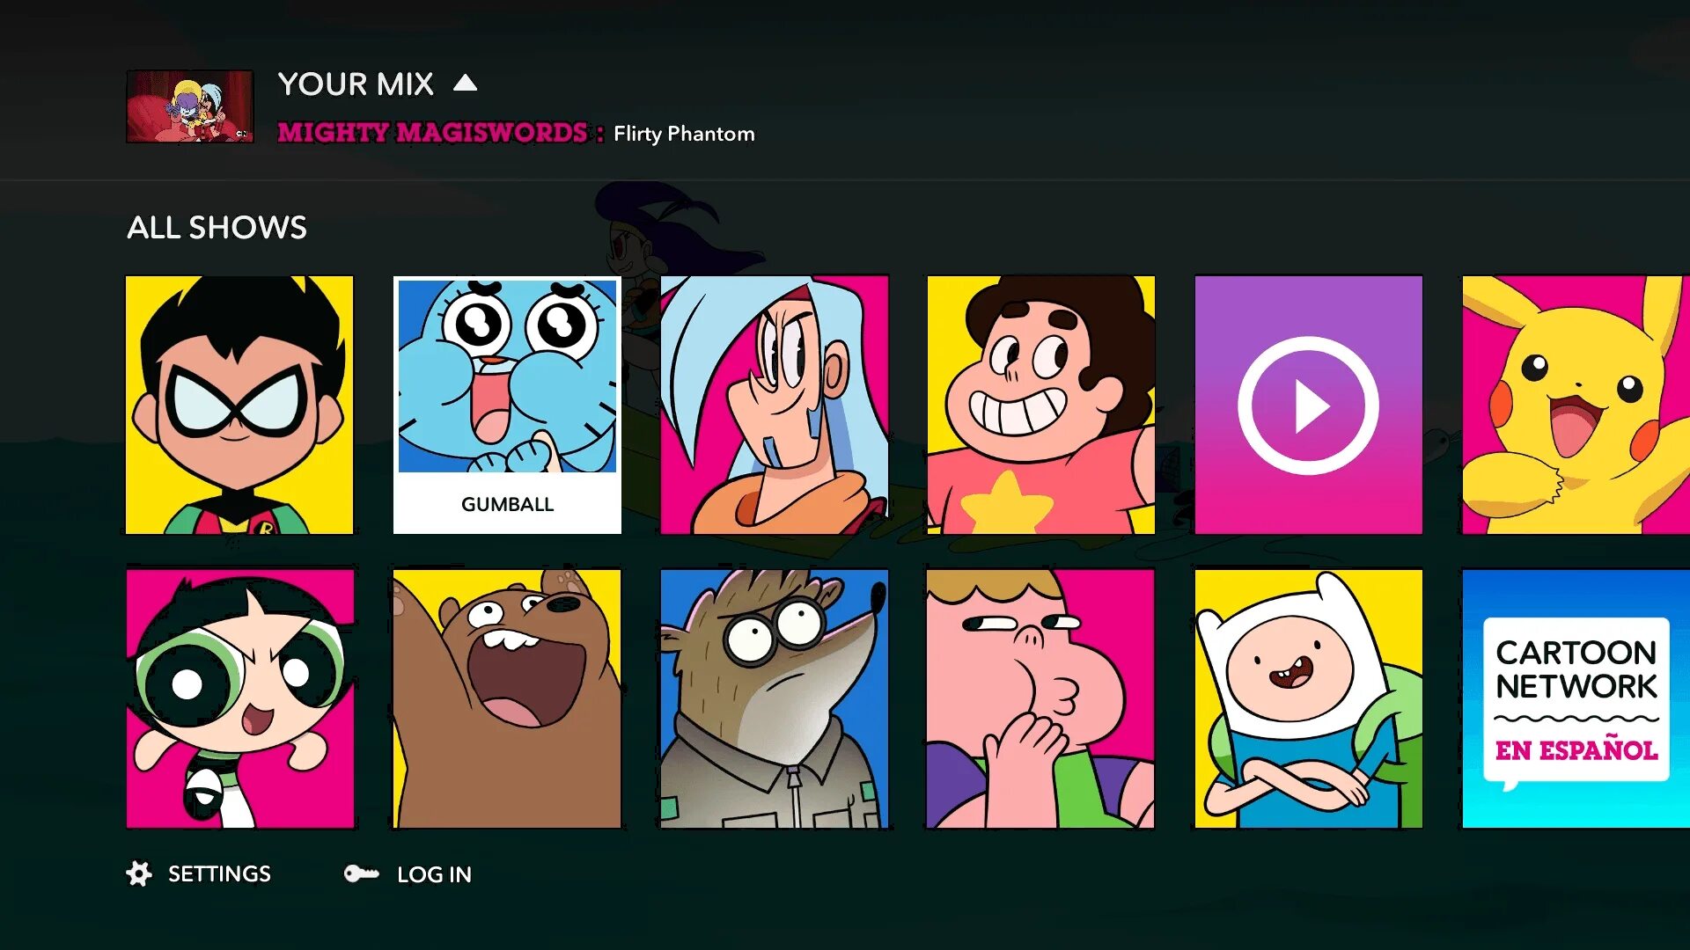
Task: Select the Mighty Magiswords Flirty Phantom title
Action: coord(516,134)
